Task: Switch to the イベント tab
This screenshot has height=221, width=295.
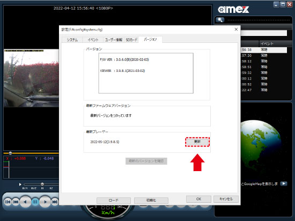Action: click(93, 40)
